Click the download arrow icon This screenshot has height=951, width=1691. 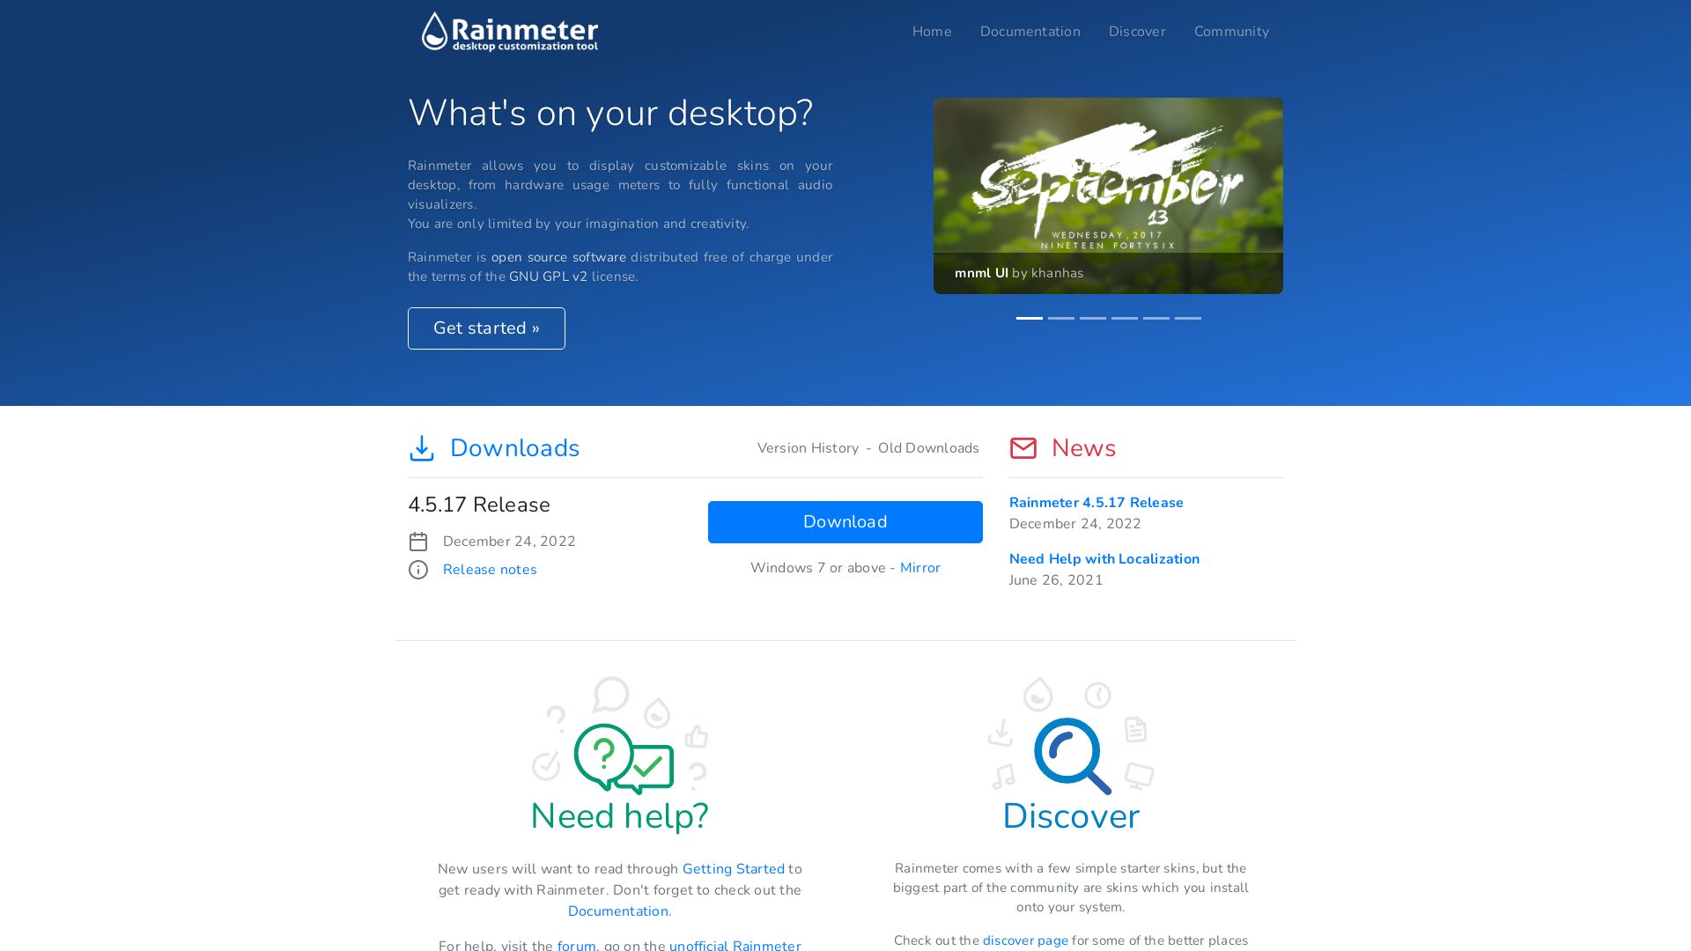point(420,448)
